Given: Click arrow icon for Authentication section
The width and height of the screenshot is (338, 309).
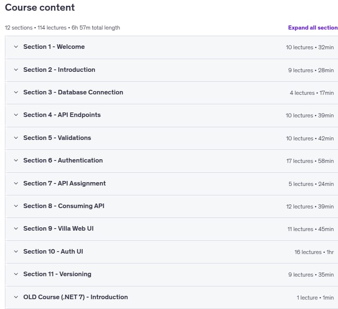Looking at the screenshot, I should click(x=16, y=160).
